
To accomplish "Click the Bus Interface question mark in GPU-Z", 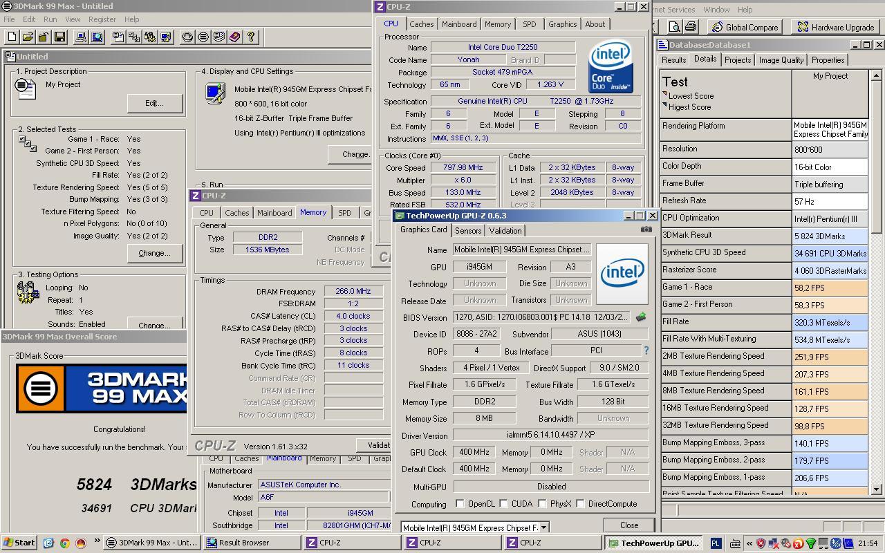I will click(646, 351).
